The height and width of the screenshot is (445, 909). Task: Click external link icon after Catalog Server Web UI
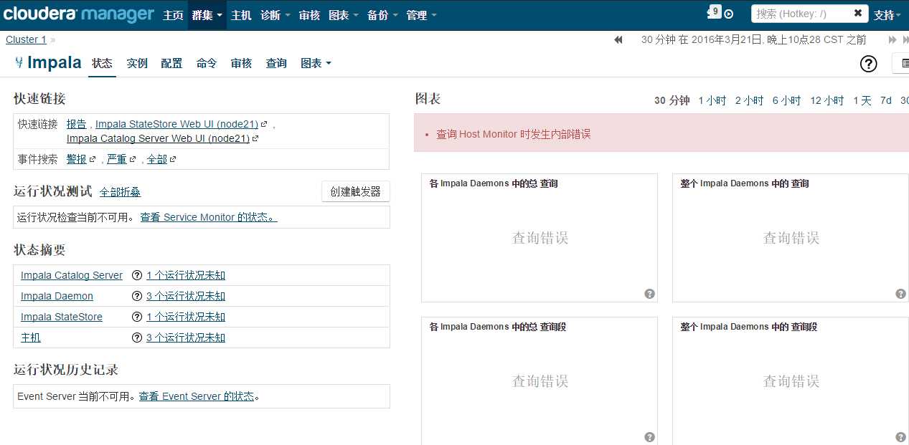coord(255,139)
